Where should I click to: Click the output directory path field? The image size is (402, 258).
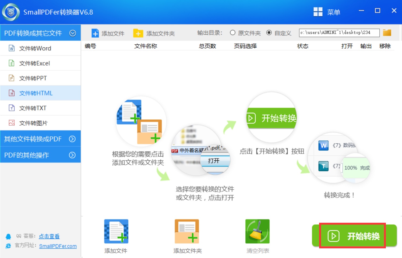point(339,33)
